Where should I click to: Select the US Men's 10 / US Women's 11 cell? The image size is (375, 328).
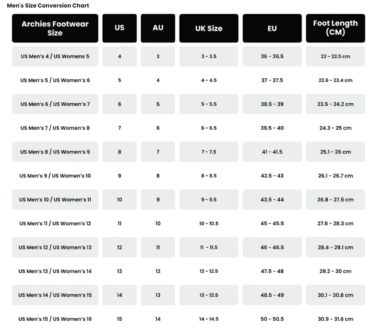coord(55,200)
